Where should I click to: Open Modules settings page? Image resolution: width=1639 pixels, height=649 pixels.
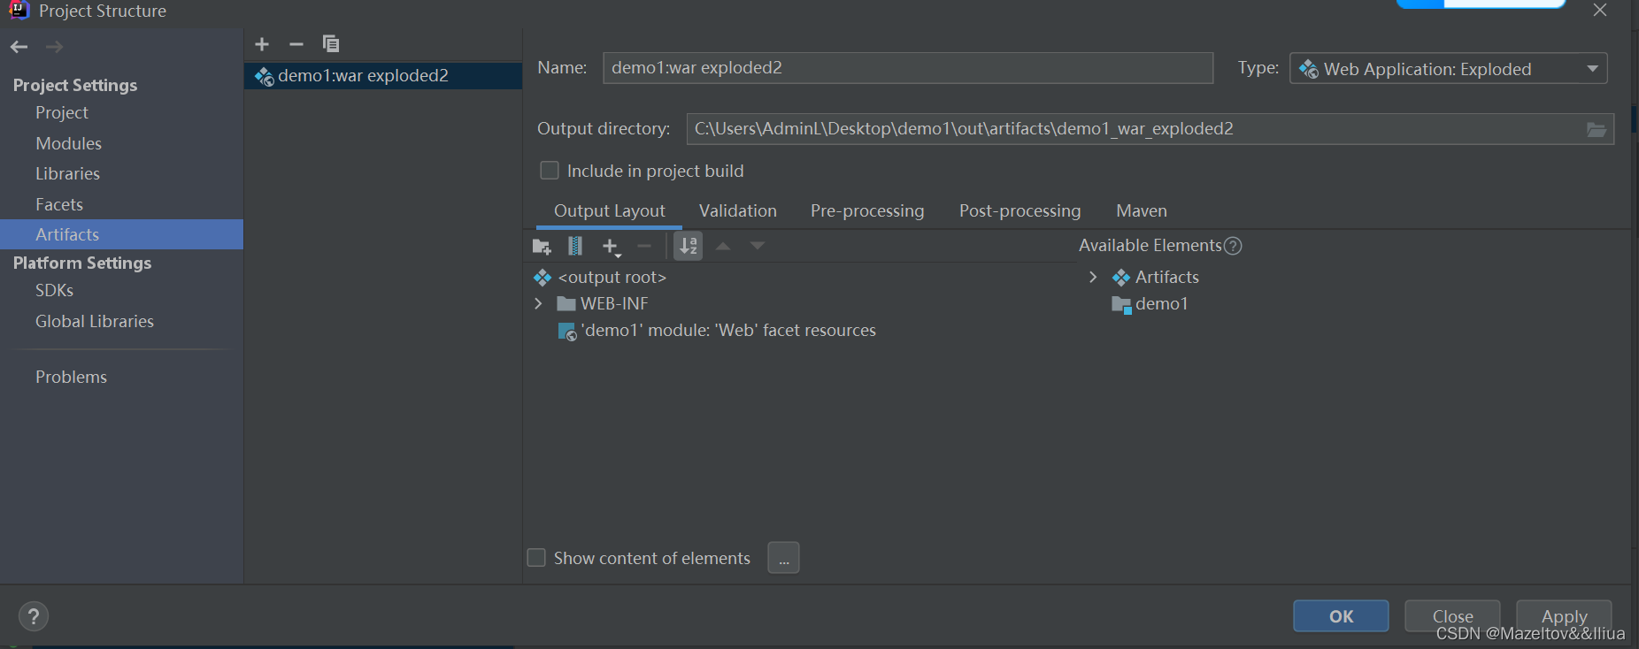click(x=68, y=143)
